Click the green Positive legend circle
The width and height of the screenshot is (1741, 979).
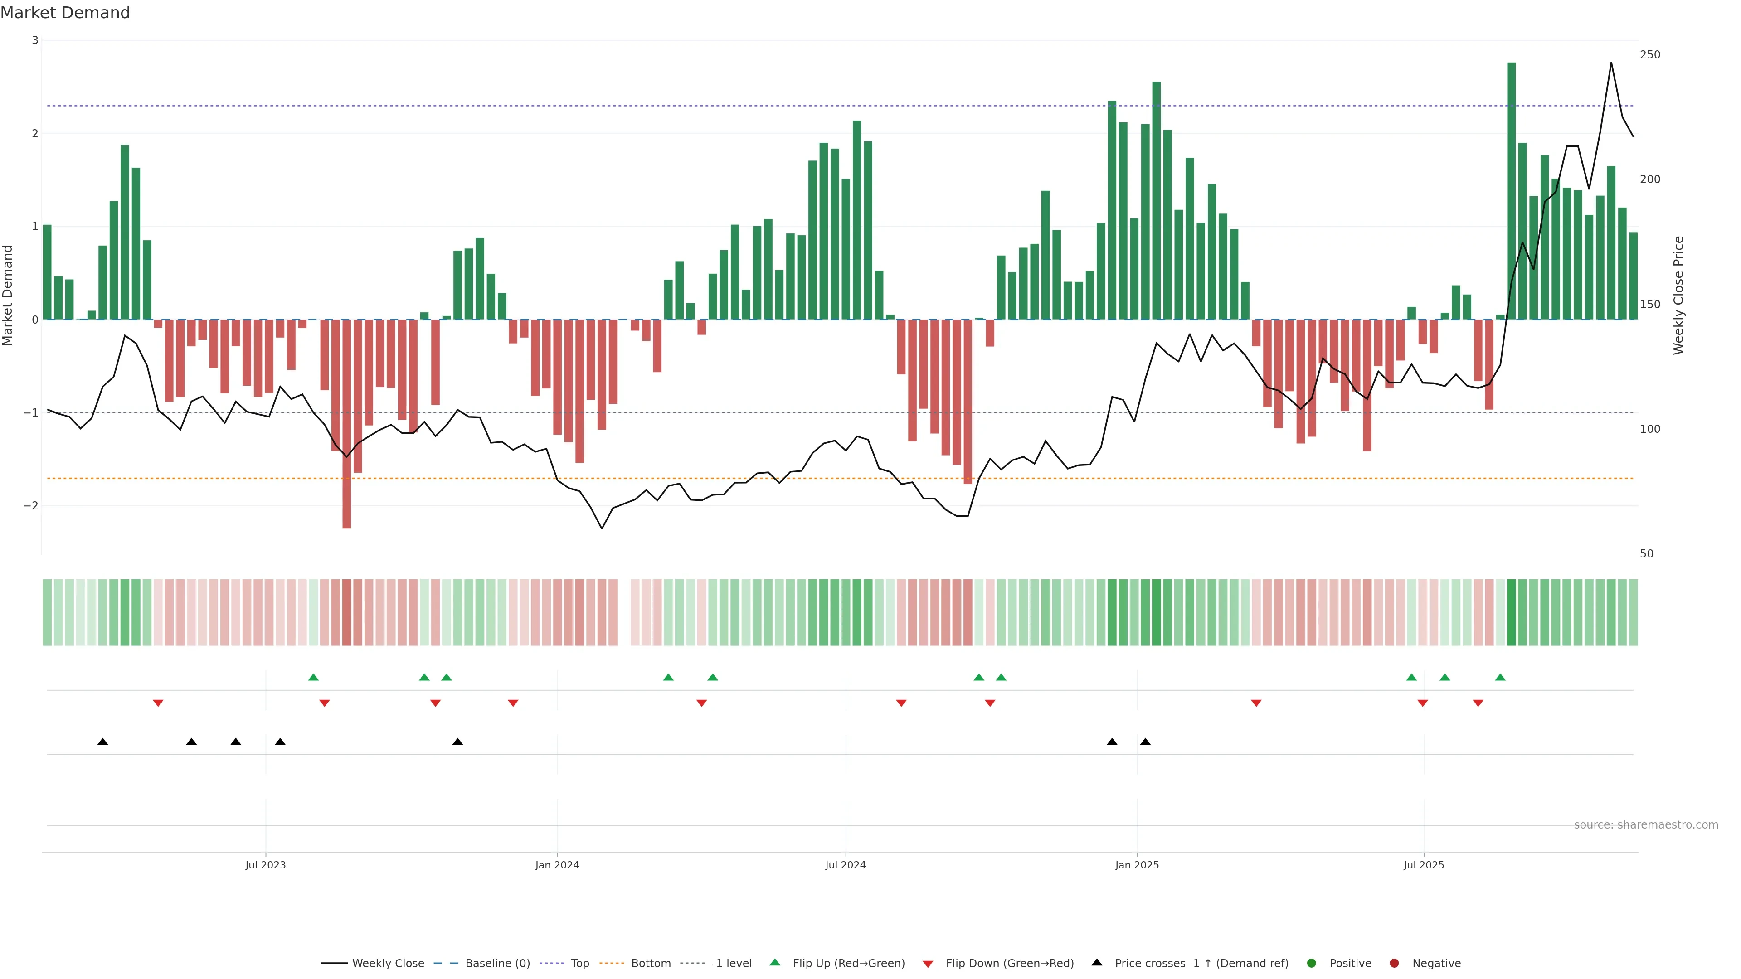(1312, 963)
